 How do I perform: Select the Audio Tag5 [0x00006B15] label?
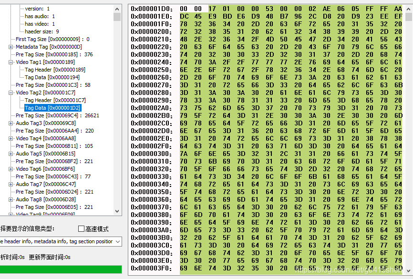coord(46,154)
